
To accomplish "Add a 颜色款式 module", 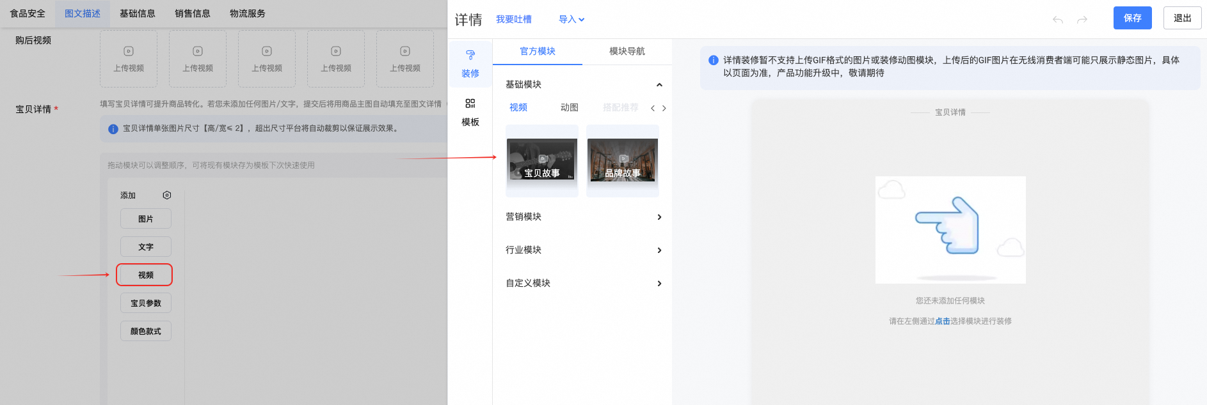I will pos(146,331).
